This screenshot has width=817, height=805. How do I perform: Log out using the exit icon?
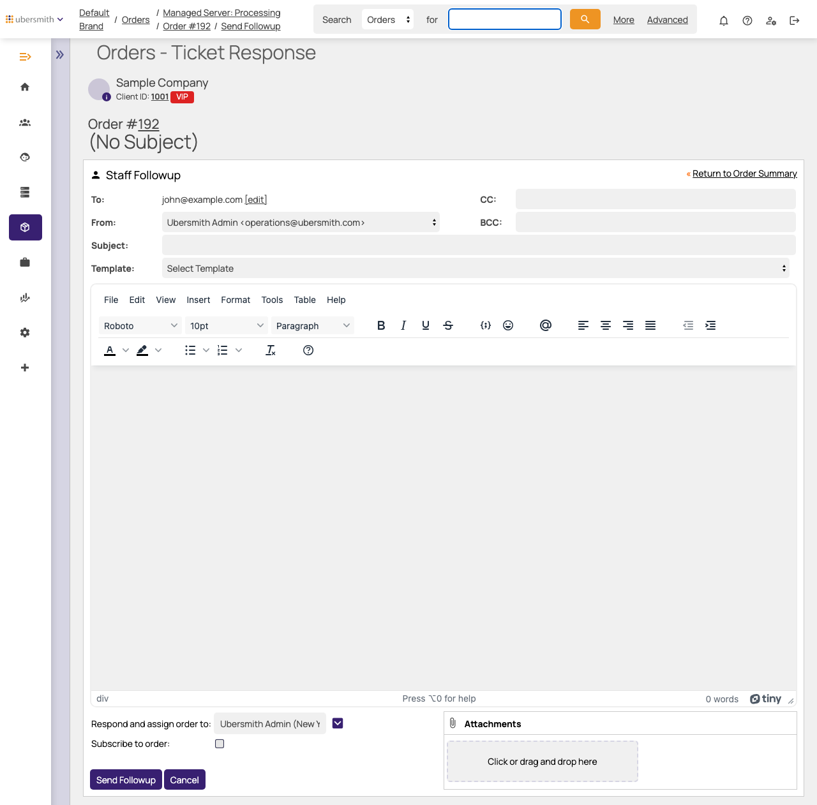pos(795,20)
